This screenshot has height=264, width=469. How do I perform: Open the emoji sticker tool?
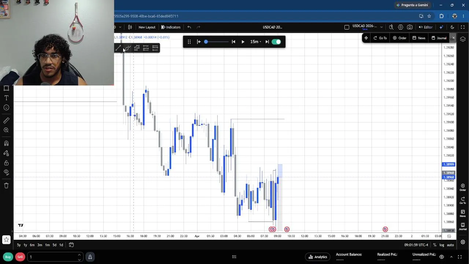(6, 107)
